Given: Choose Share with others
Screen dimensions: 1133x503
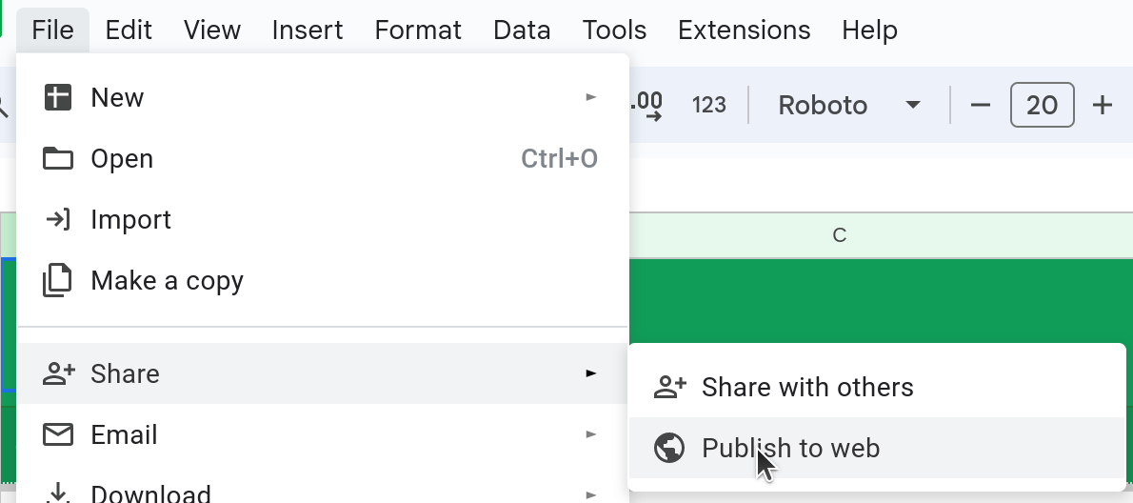Looking at the screenshot, I should click(x=807, y=388).
